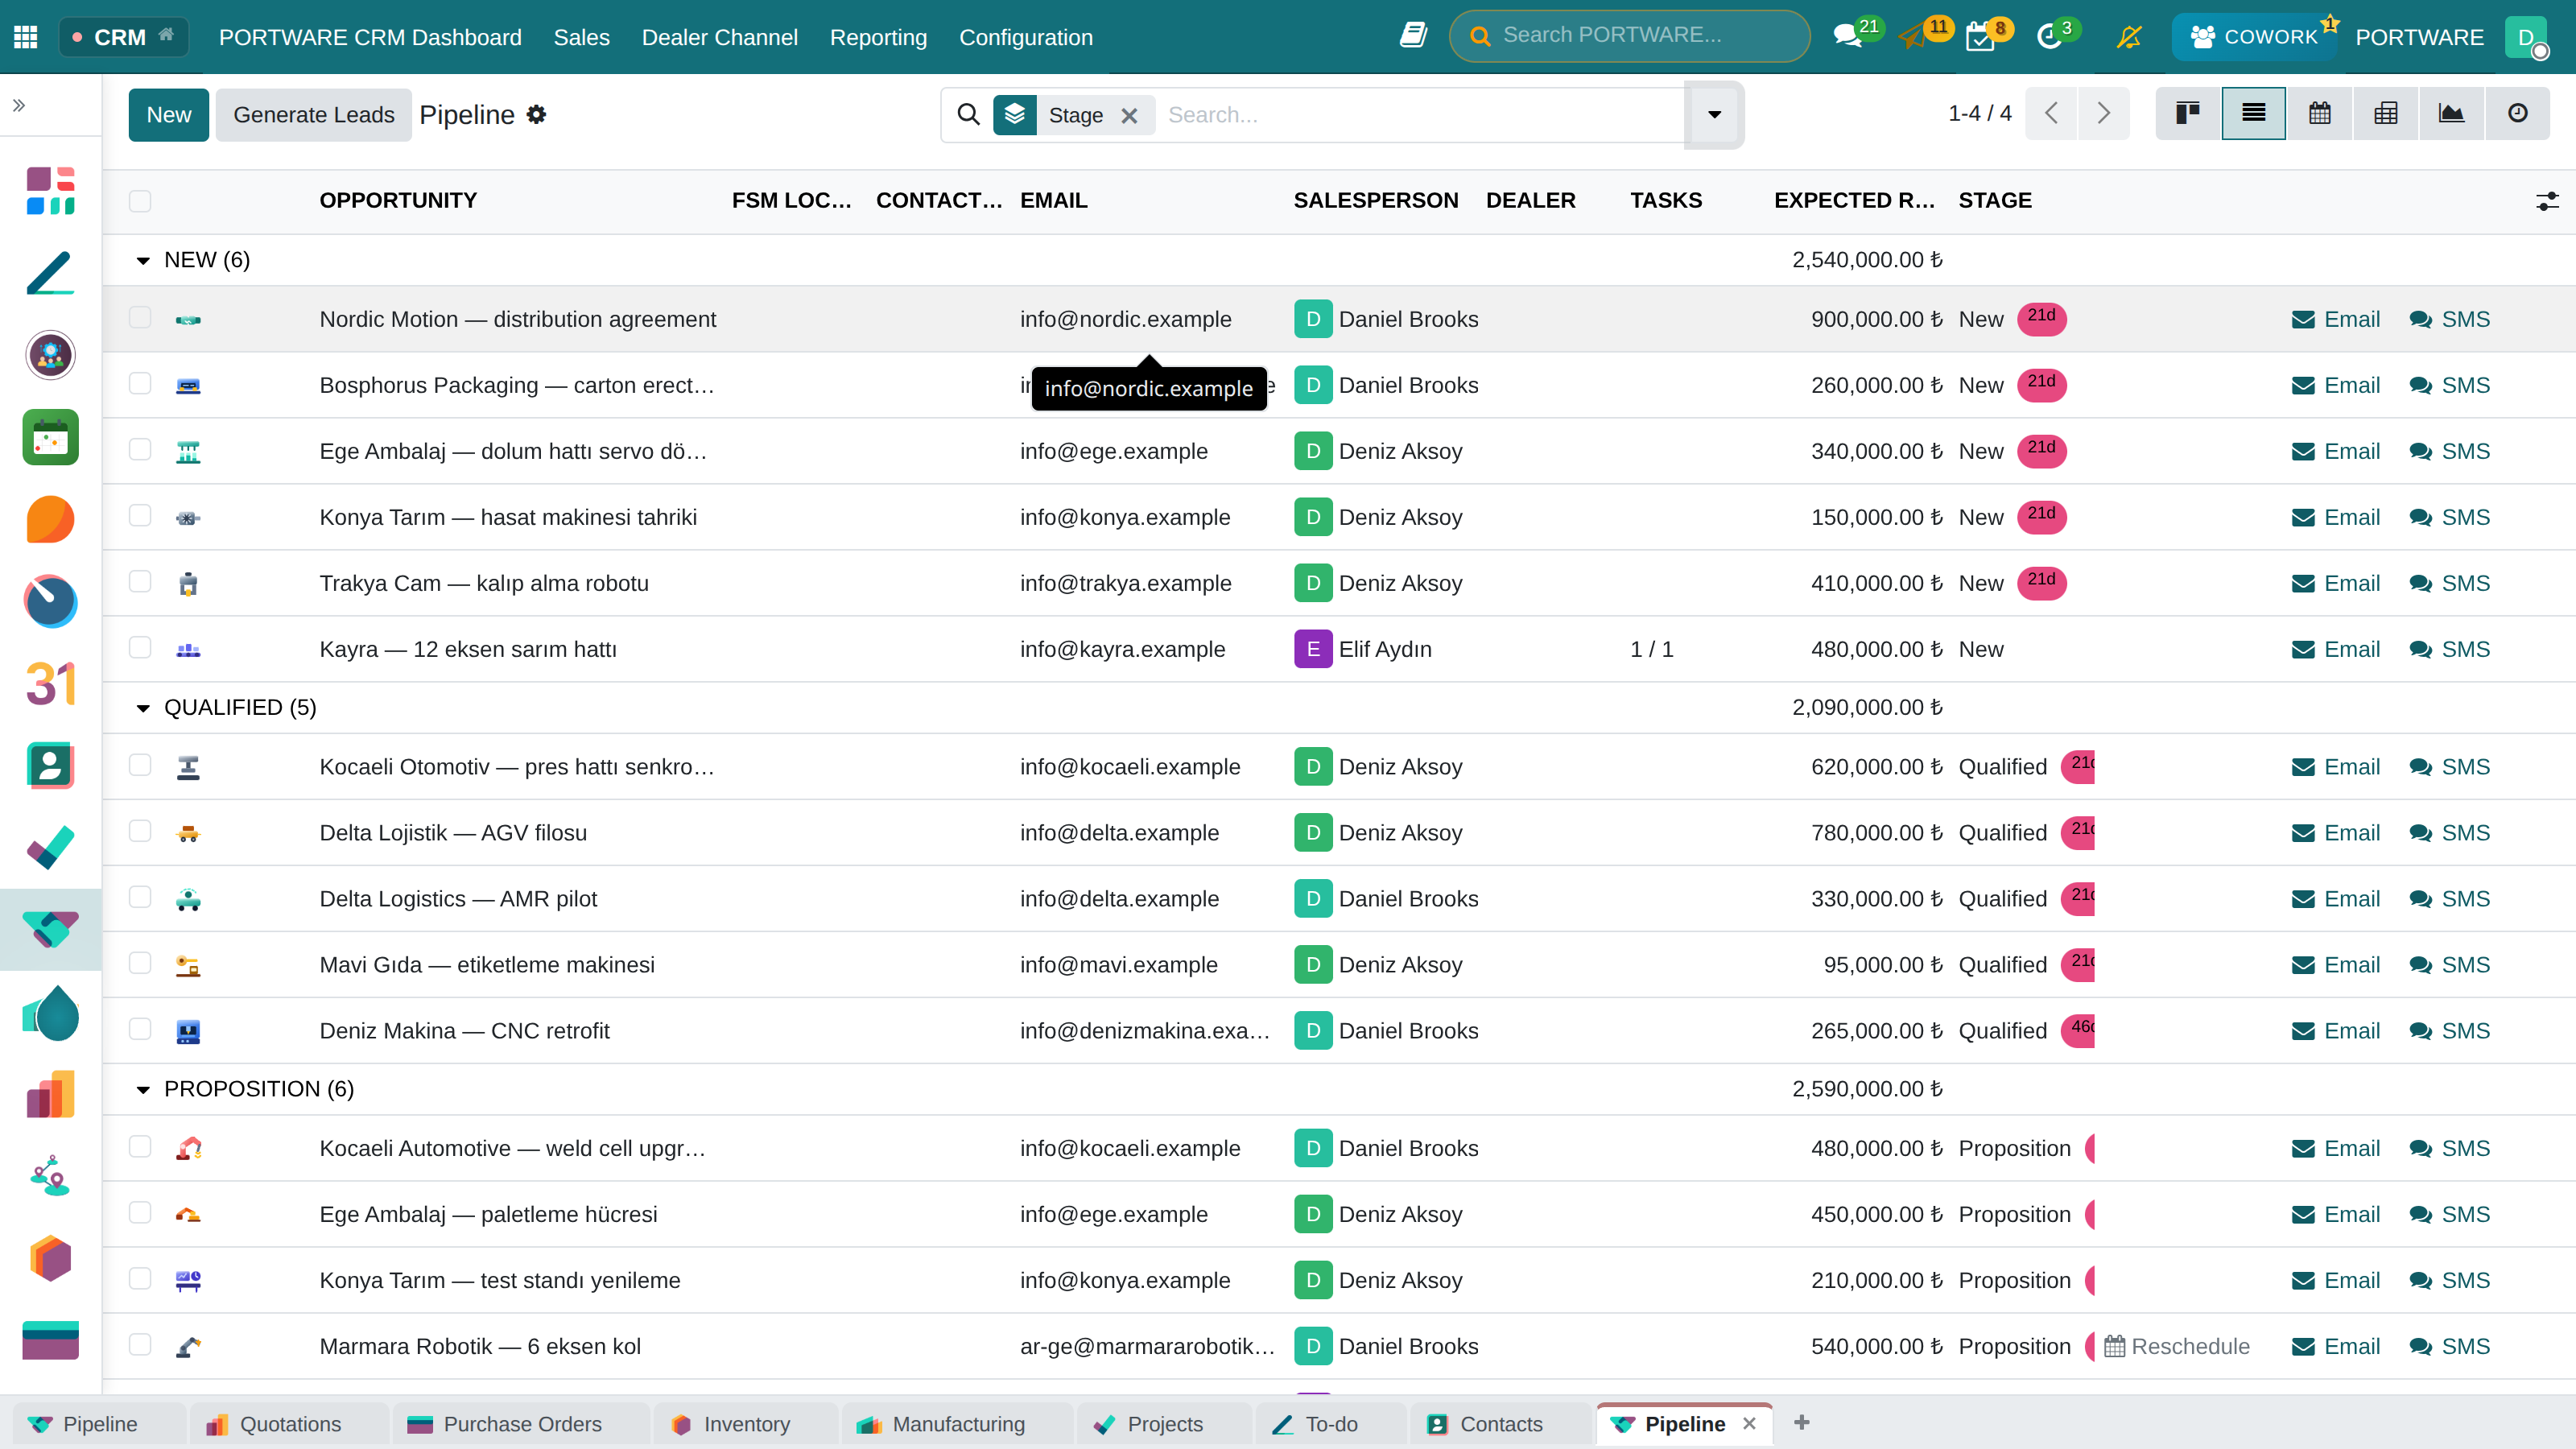Viewport: 2576px width, 1449px height.
Task: Switch to Kanban view
Action: pyautogui.click(x=2188, y=113)
